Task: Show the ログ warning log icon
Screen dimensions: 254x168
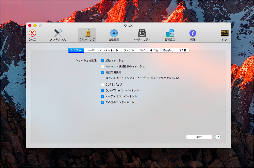Action: click(x=225, y=33)
